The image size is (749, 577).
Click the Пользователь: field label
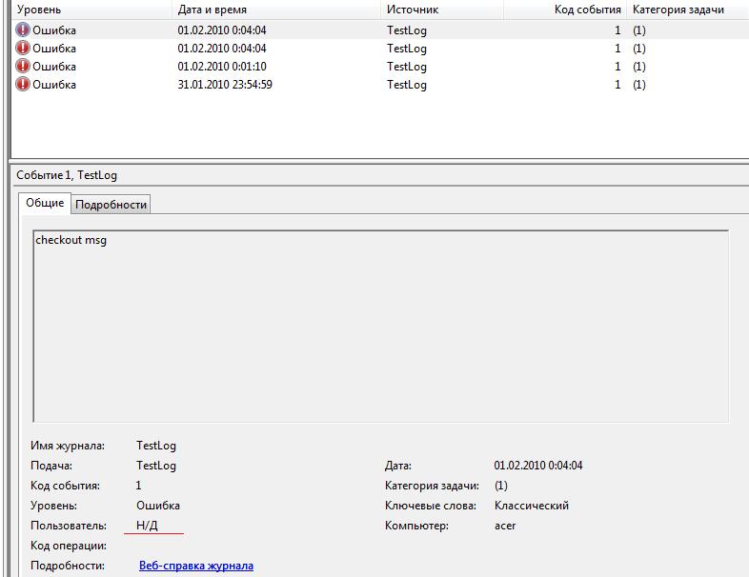(69, 526)
